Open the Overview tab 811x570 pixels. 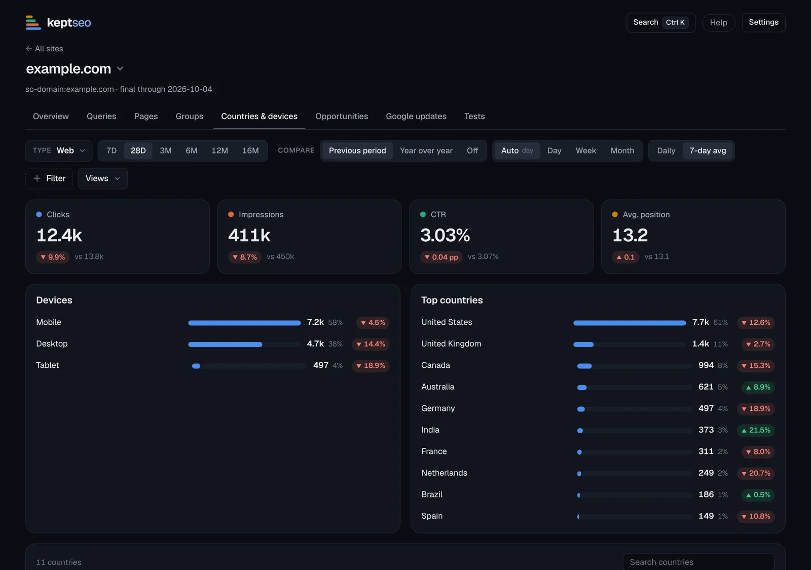pyautogui.click(x=51, y=116)
